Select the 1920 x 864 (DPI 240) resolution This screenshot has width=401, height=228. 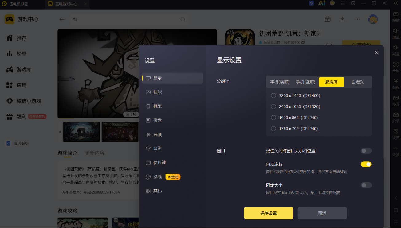point(294,118)
